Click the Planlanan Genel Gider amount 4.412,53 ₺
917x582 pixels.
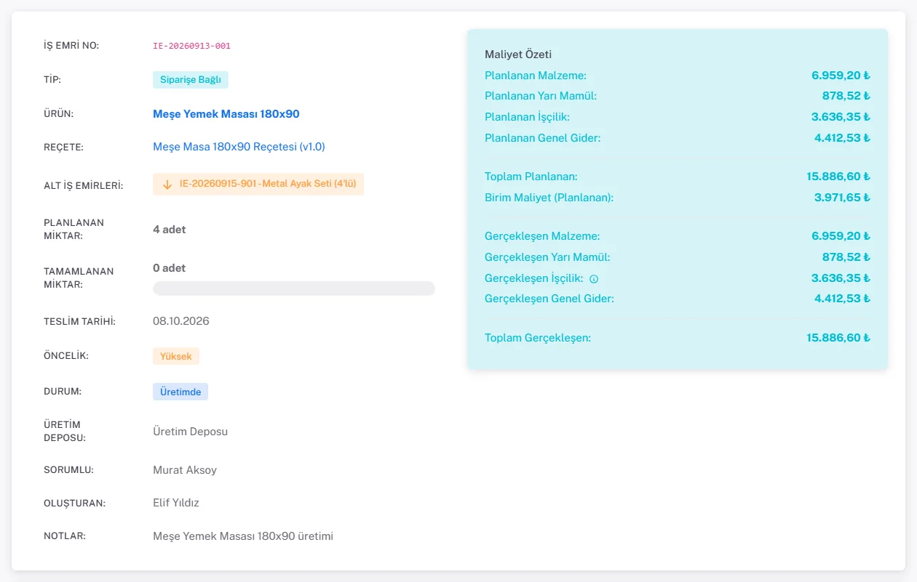pos(842,138)
